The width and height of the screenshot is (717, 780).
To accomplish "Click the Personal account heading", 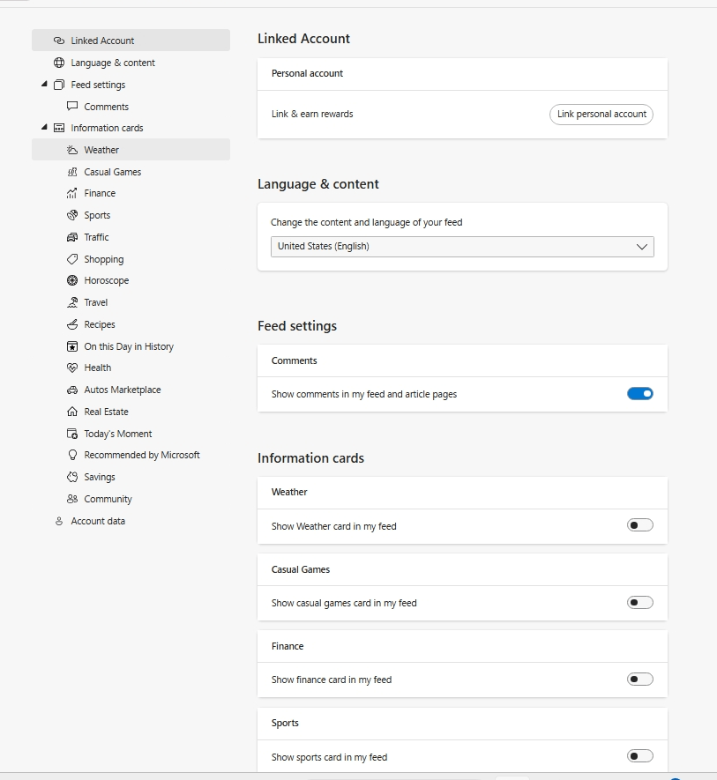I will (307, 74).
